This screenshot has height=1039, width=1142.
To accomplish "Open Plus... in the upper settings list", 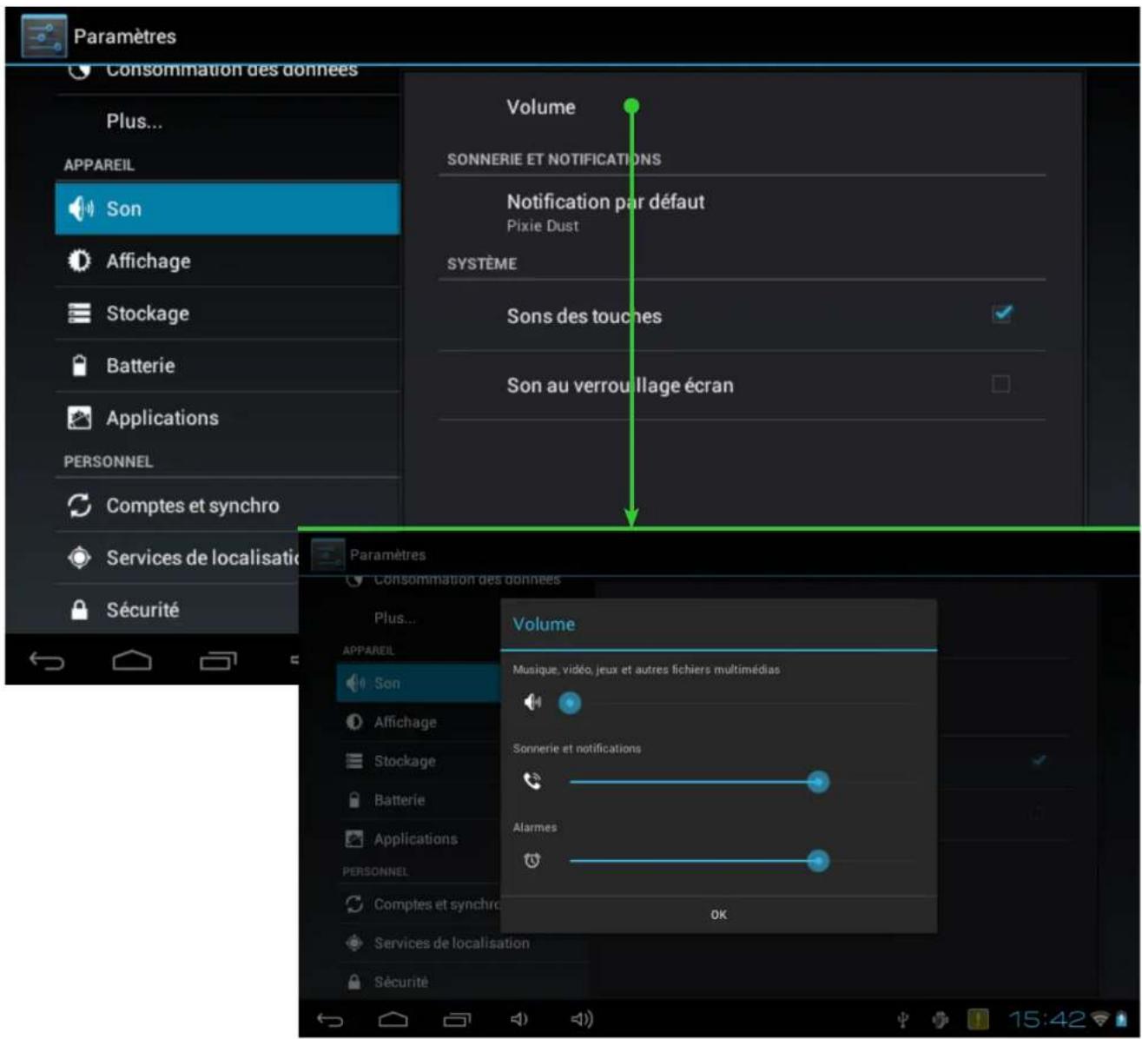I will 228,122.
